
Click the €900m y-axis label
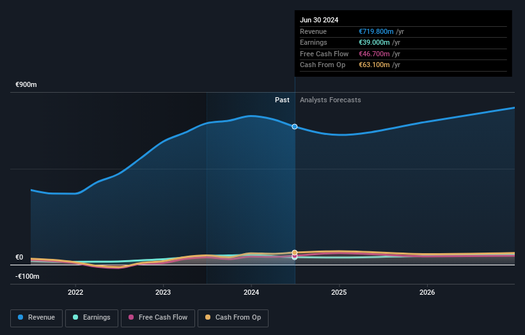pyautogui.click(x=26, y=84)
